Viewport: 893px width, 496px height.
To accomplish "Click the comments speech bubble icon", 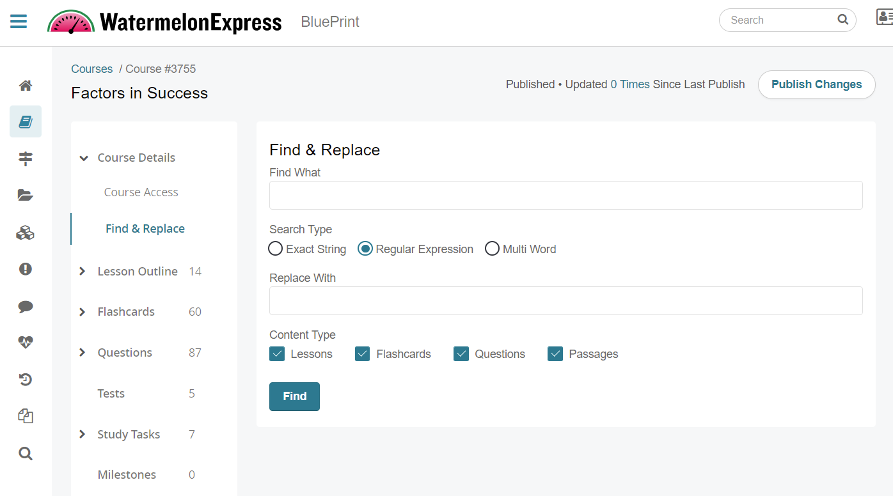I will 25,306.
